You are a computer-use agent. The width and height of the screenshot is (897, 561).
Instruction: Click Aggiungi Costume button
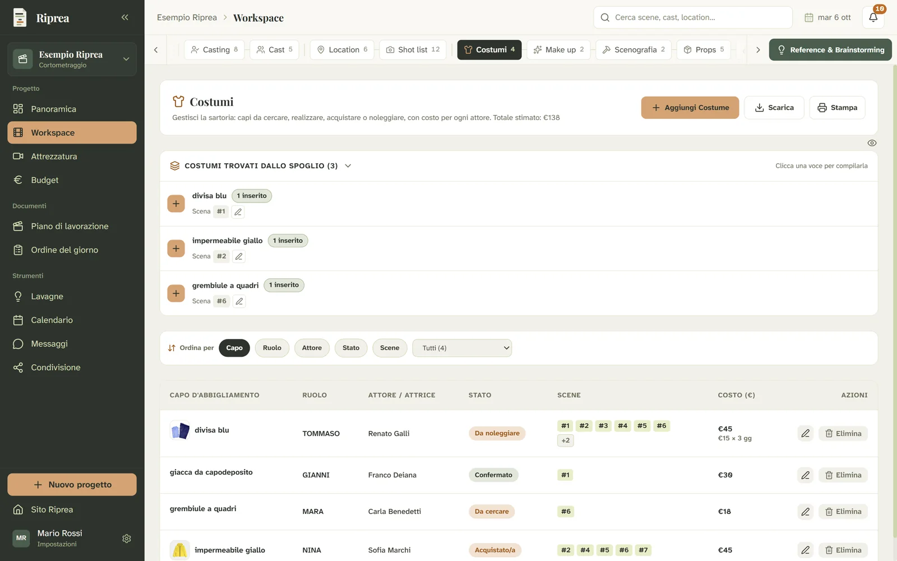click(690, 108)
